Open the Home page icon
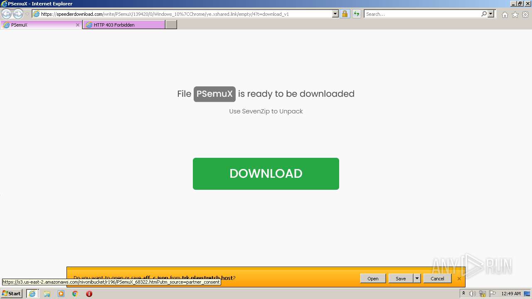 click(x=505, y=15)
